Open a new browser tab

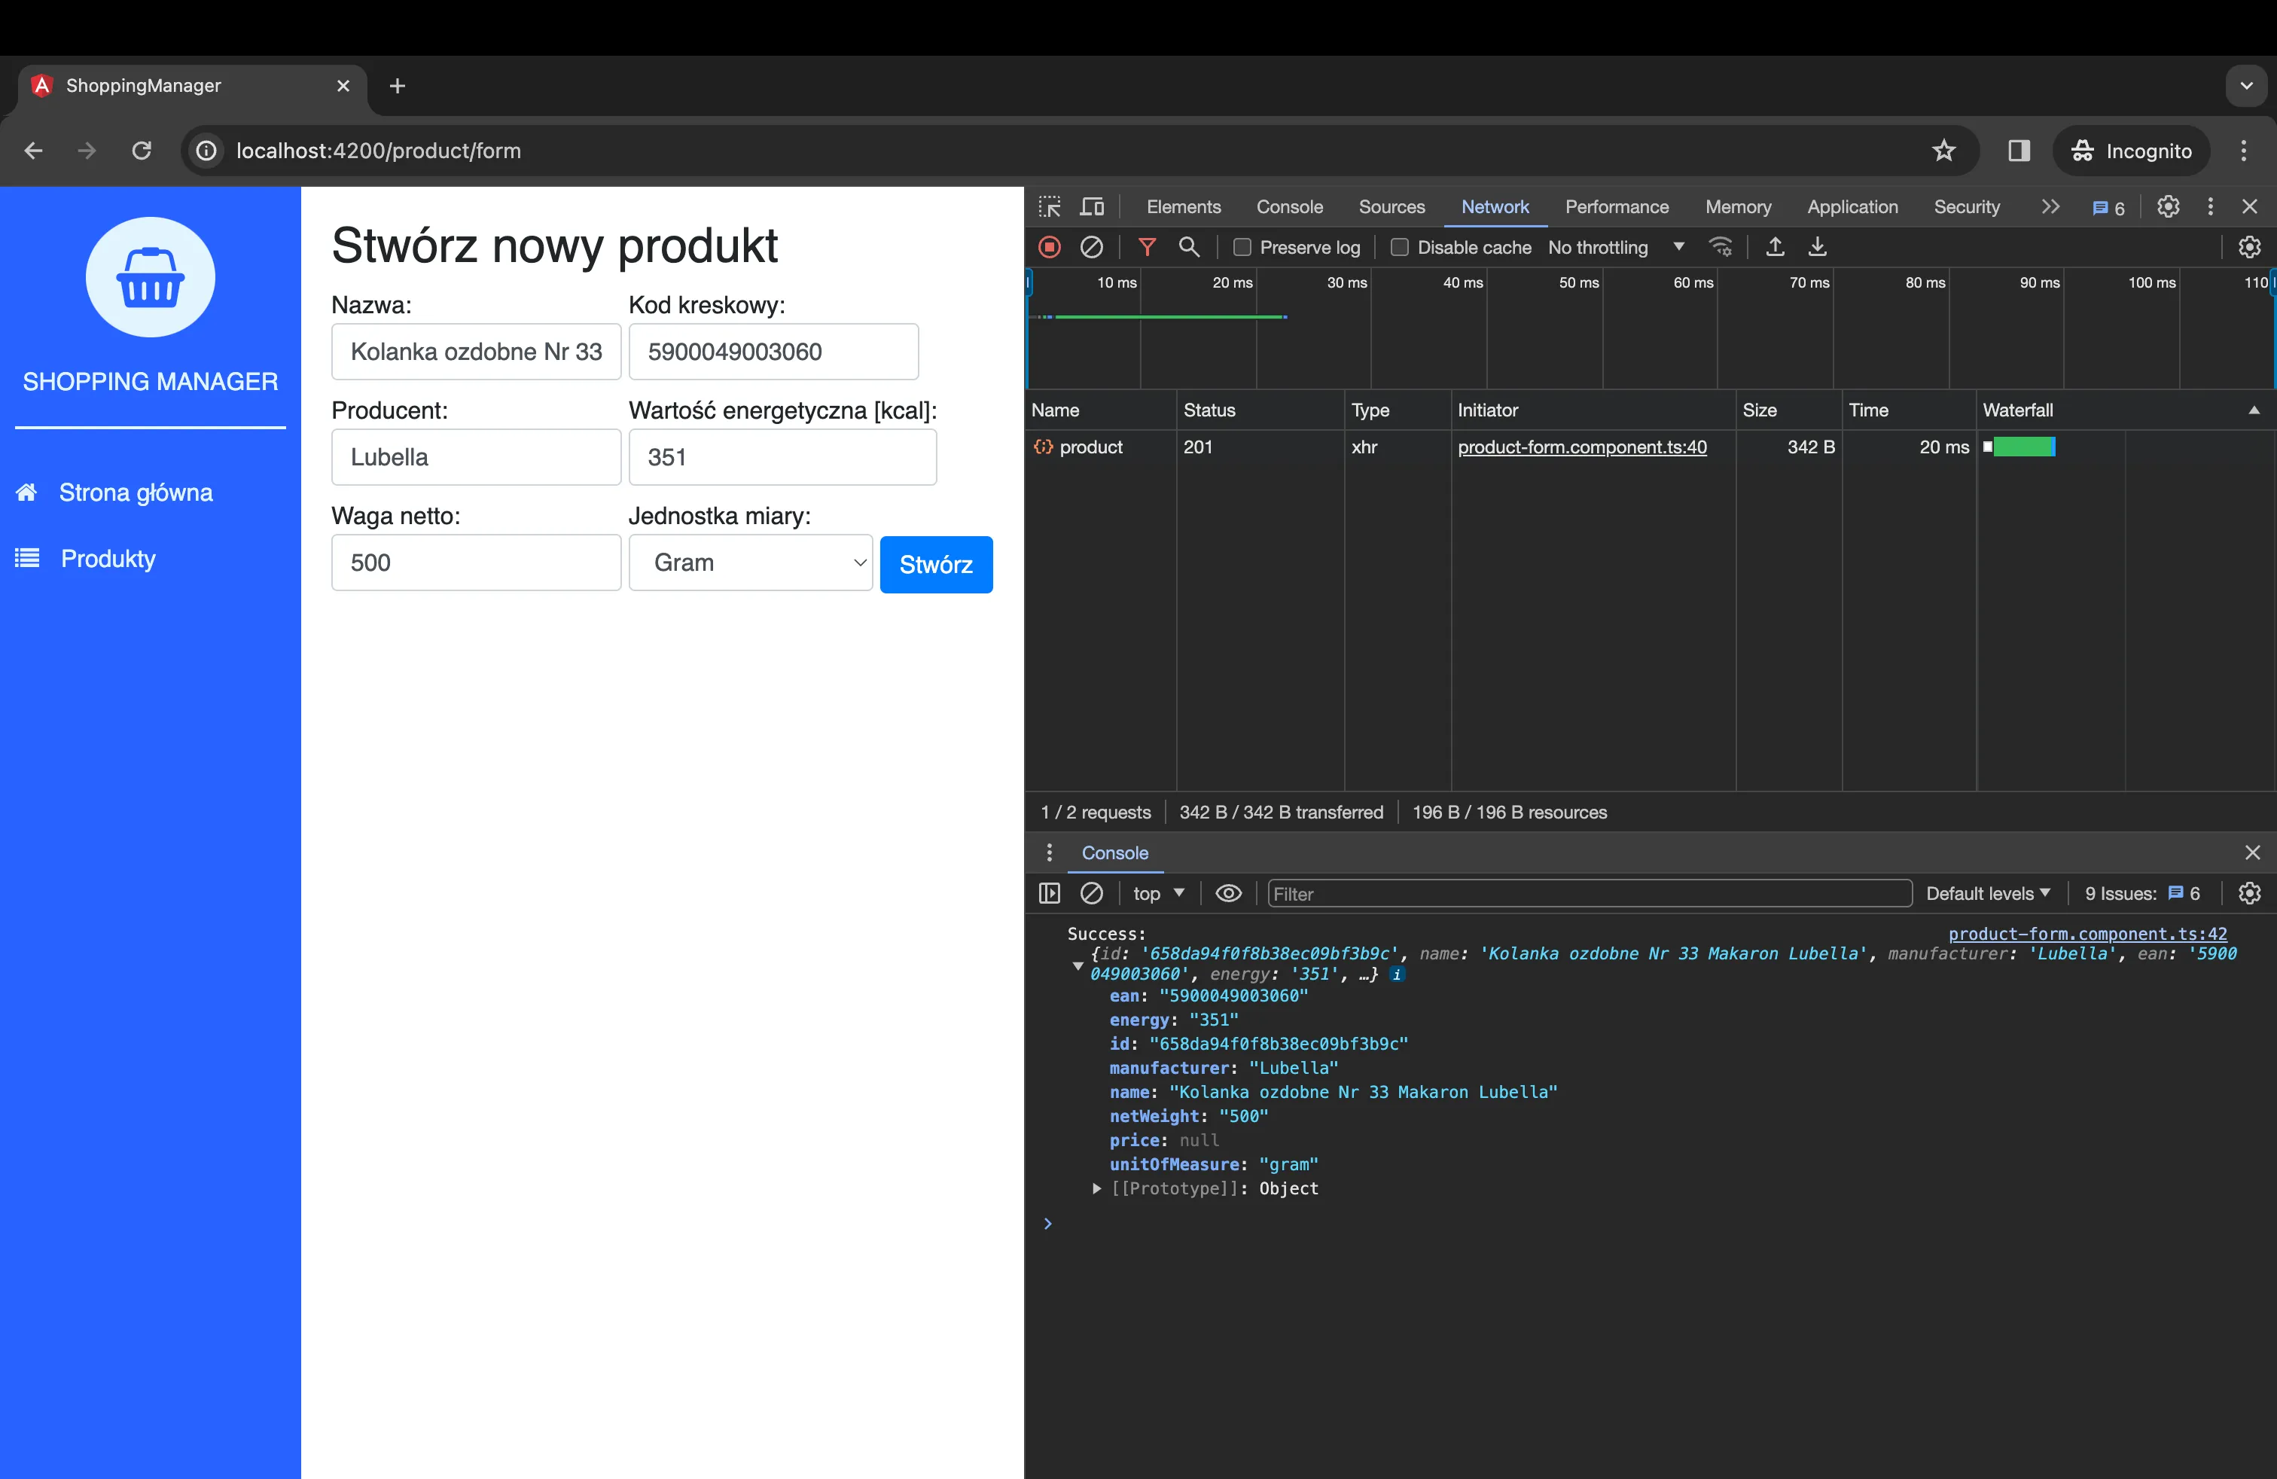397,86
